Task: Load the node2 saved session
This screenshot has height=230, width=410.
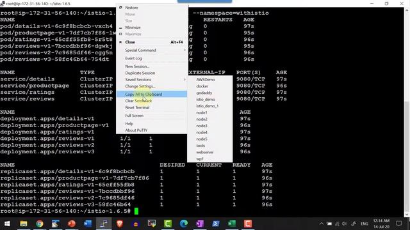Action: tap(209, 119)
